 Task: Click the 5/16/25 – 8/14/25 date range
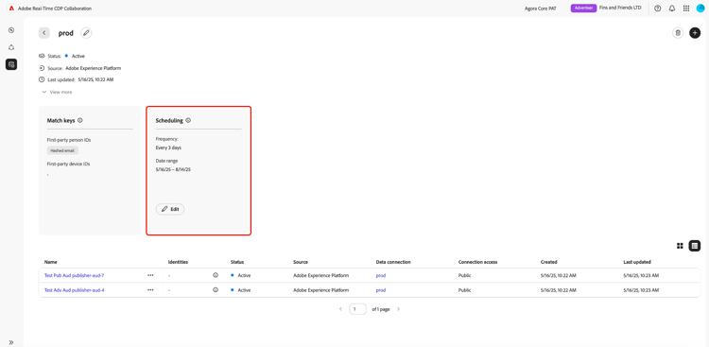[x=173, y=169]
